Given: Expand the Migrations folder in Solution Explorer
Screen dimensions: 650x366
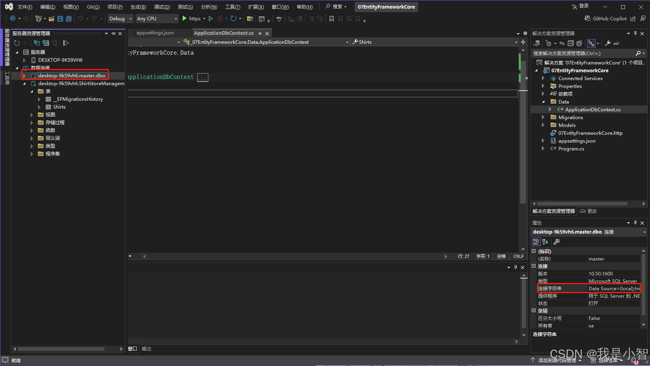Looking at the screenshot, I should [543, 117].
